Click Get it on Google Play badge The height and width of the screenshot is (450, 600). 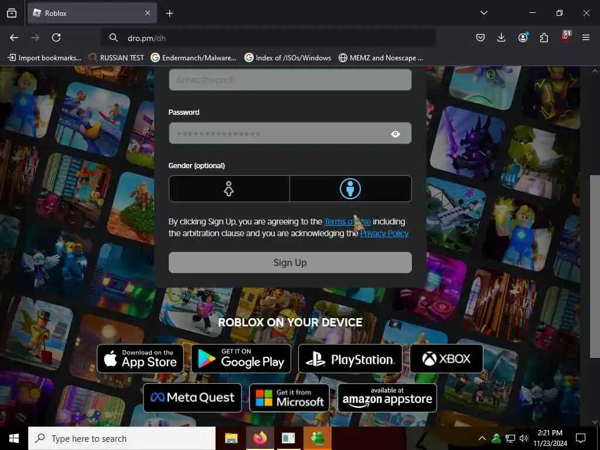pyautogui.click(x=241, y=359)
